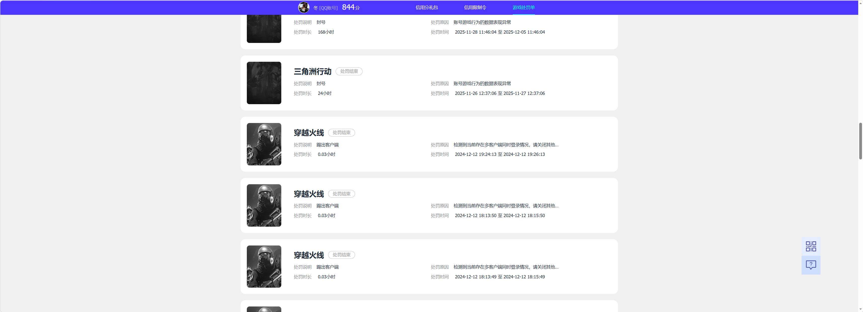Click truncated reason text in 18:13:50 record
The image size is (863, 312).
click(506, 206)
